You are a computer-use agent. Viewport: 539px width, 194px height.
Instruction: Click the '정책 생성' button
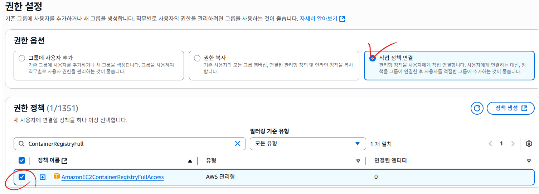pos(511,108)
